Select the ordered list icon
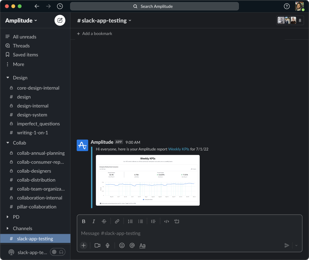309x260 pixels. [x=130, y=221]
